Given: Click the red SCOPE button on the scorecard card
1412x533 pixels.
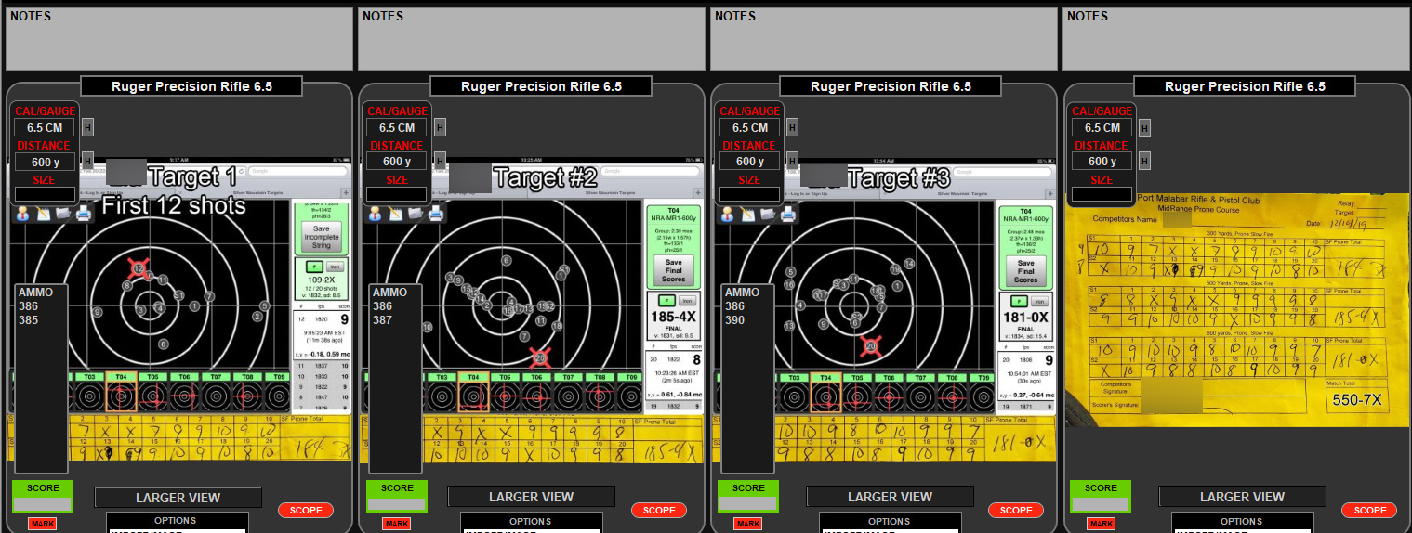Looking at the screenshot, I should [x=1370, y=510].
